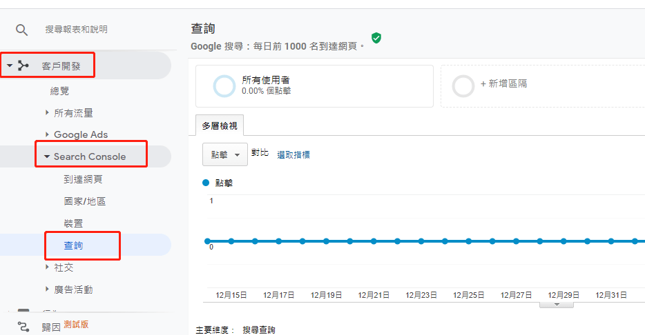Click the 新增區隔 empty circle icon

coord(463,85)
